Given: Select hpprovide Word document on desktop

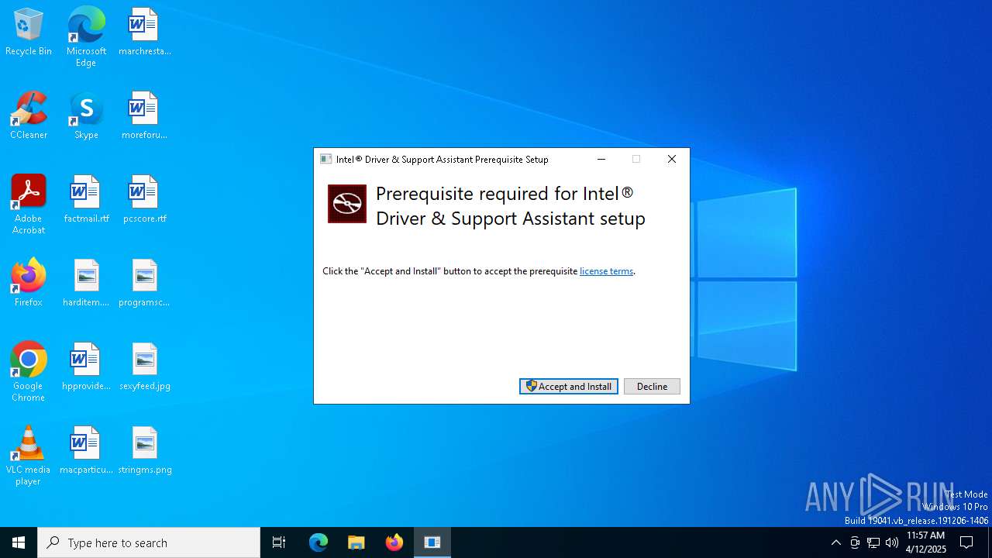Looking at the screenshot, I should [x=86, y=367].
